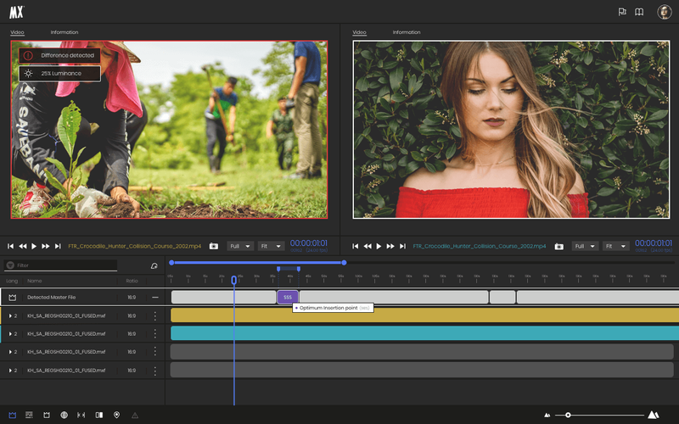
Task: Fast-forward the left player video
Action: click(x=46, y=246)
